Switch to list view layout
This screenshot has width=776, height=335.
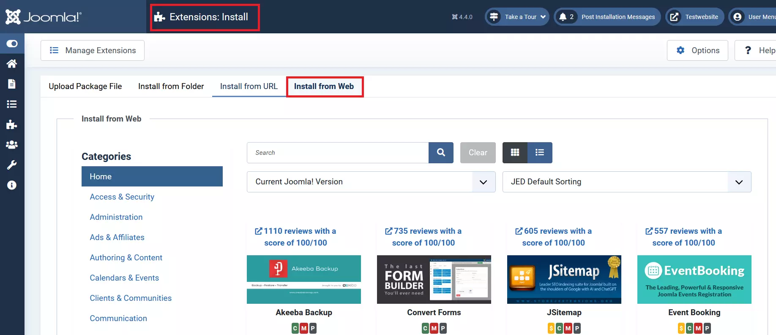tap(540, 153)
